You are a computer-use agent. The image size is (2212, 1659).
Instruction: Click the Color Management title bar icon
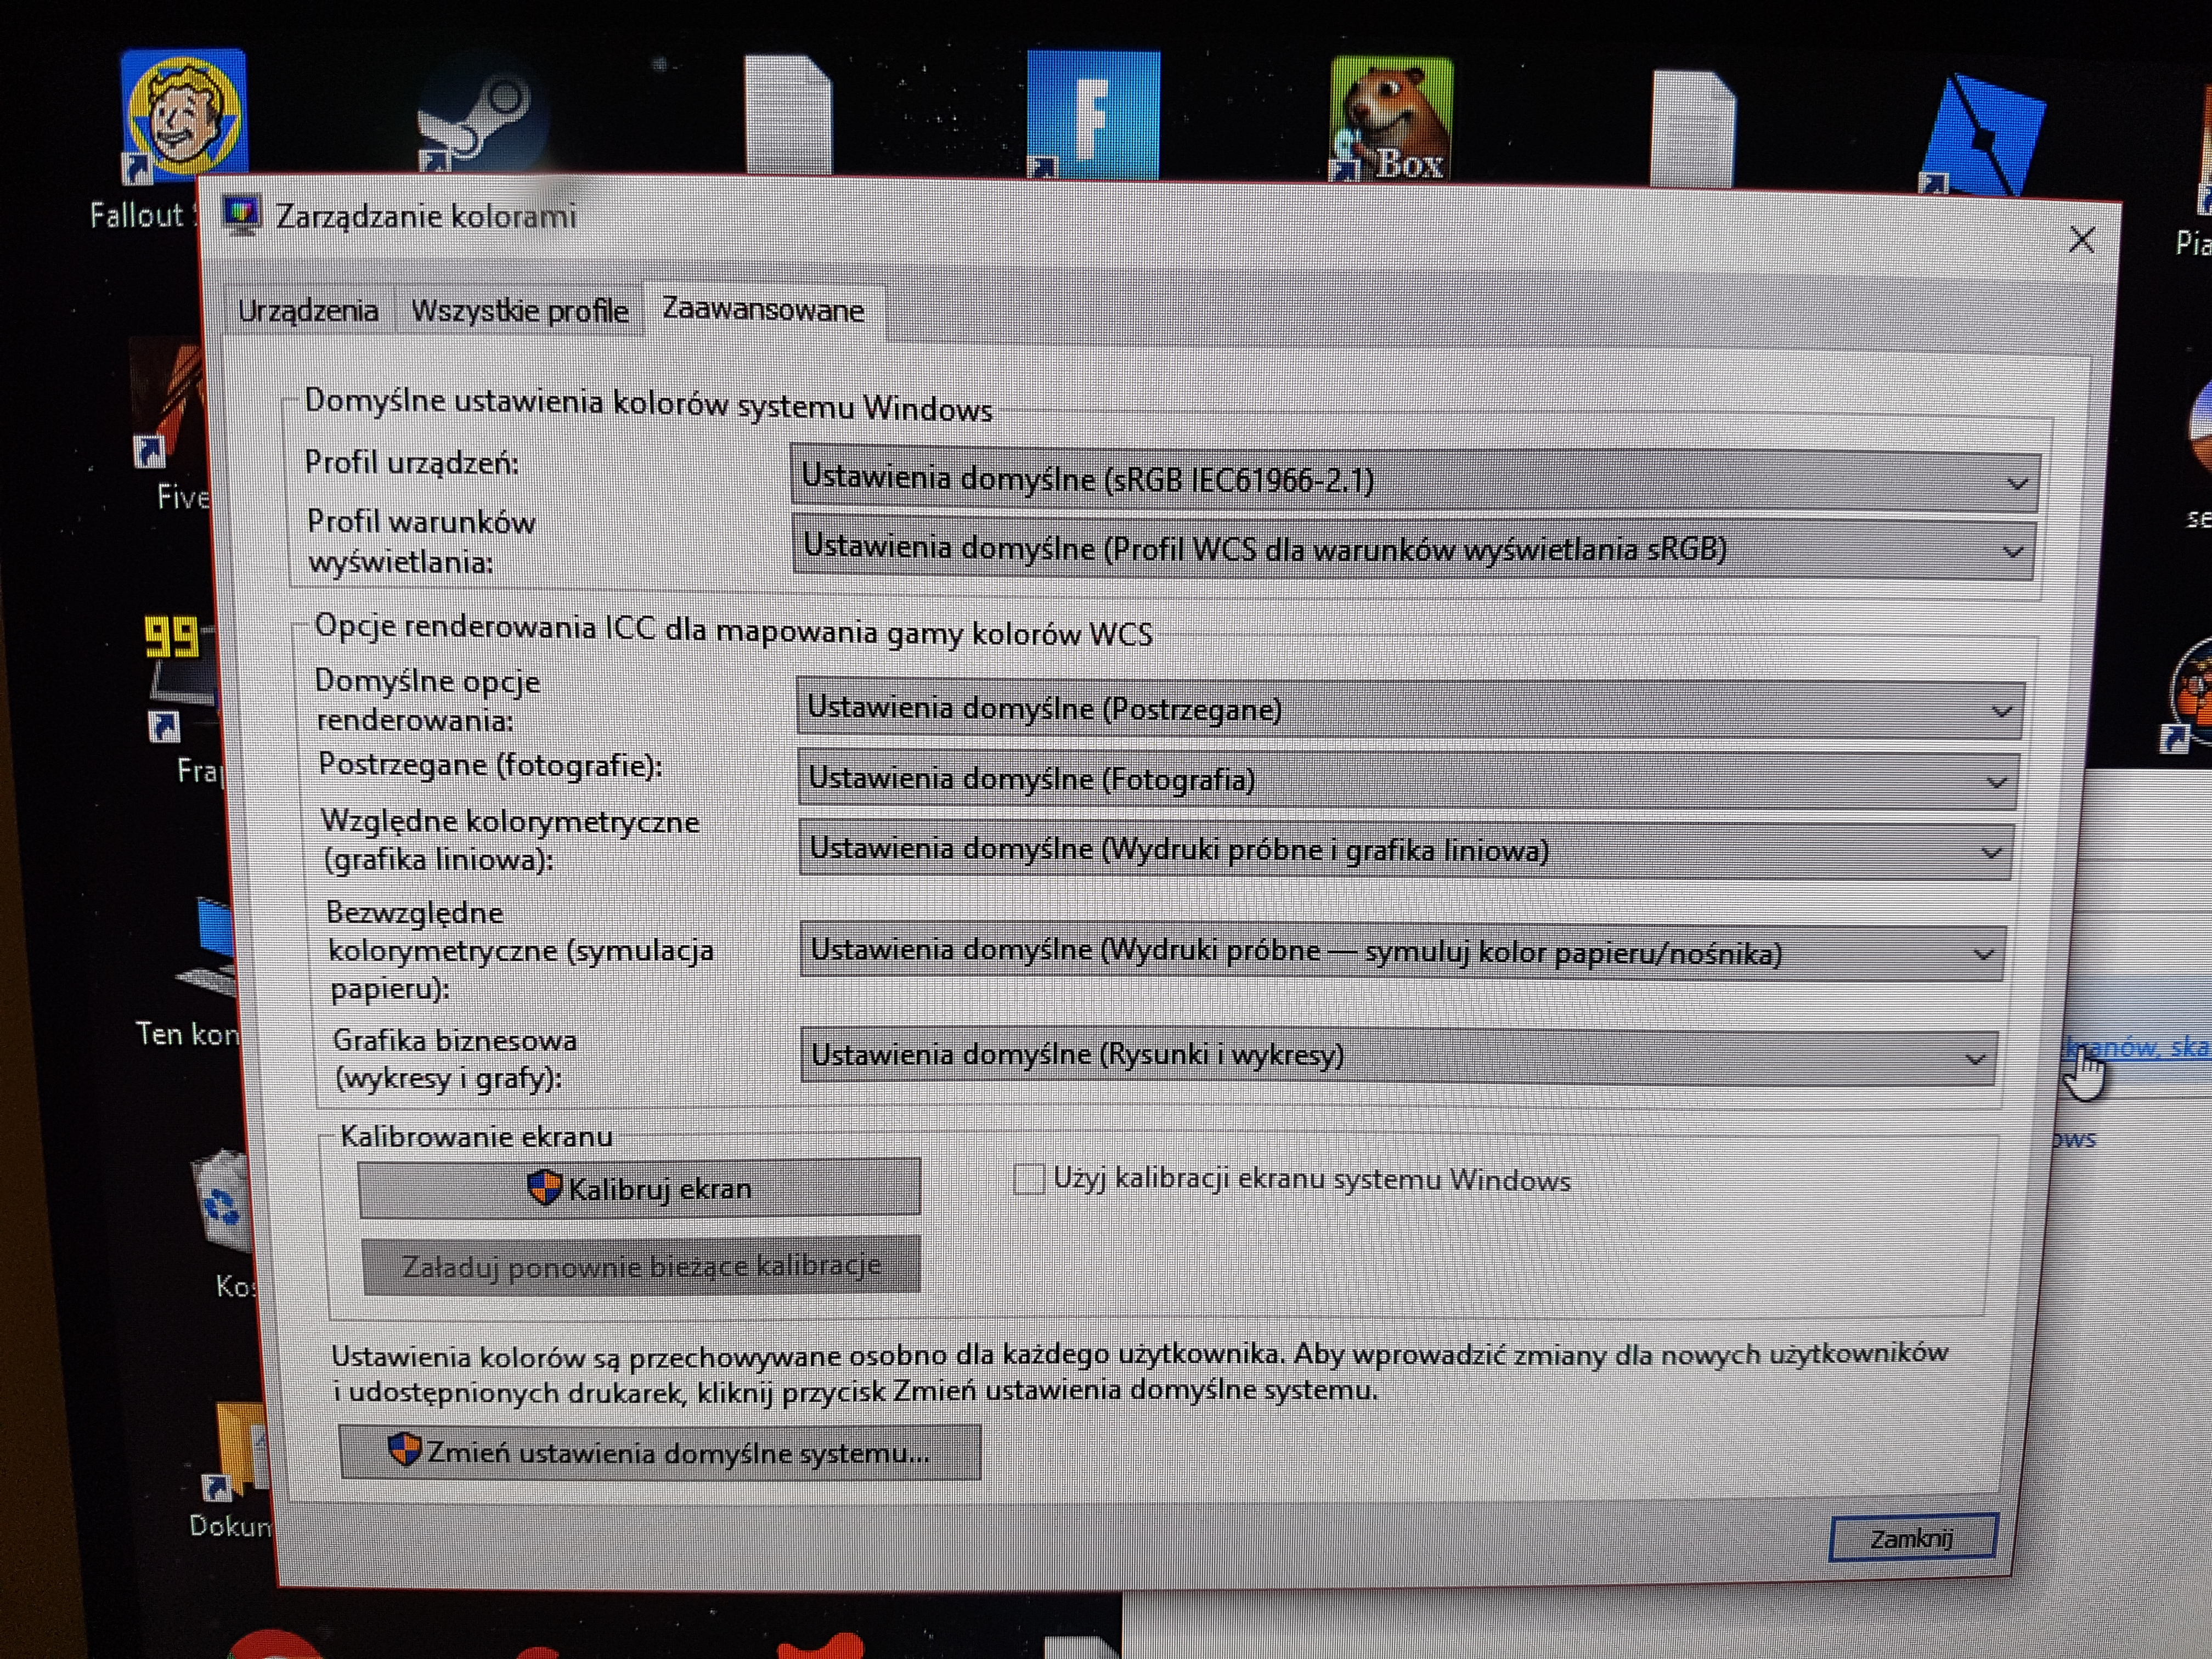coord(241,213)
